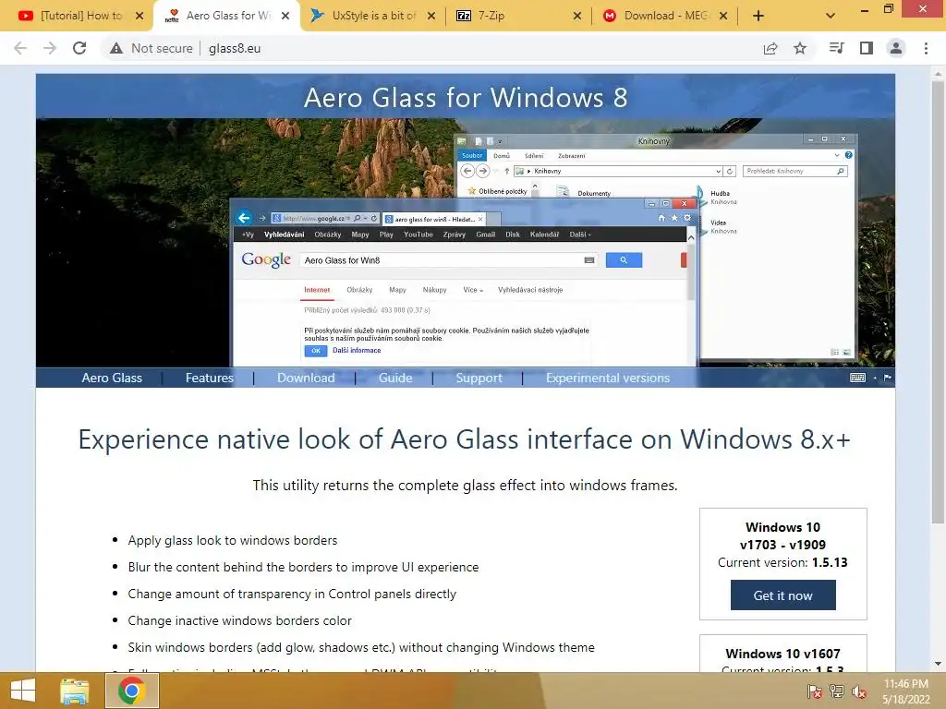946x709 pixels.
Task: Click Get it now for Windows 10 v1703
Action: [x=783, y=595]
